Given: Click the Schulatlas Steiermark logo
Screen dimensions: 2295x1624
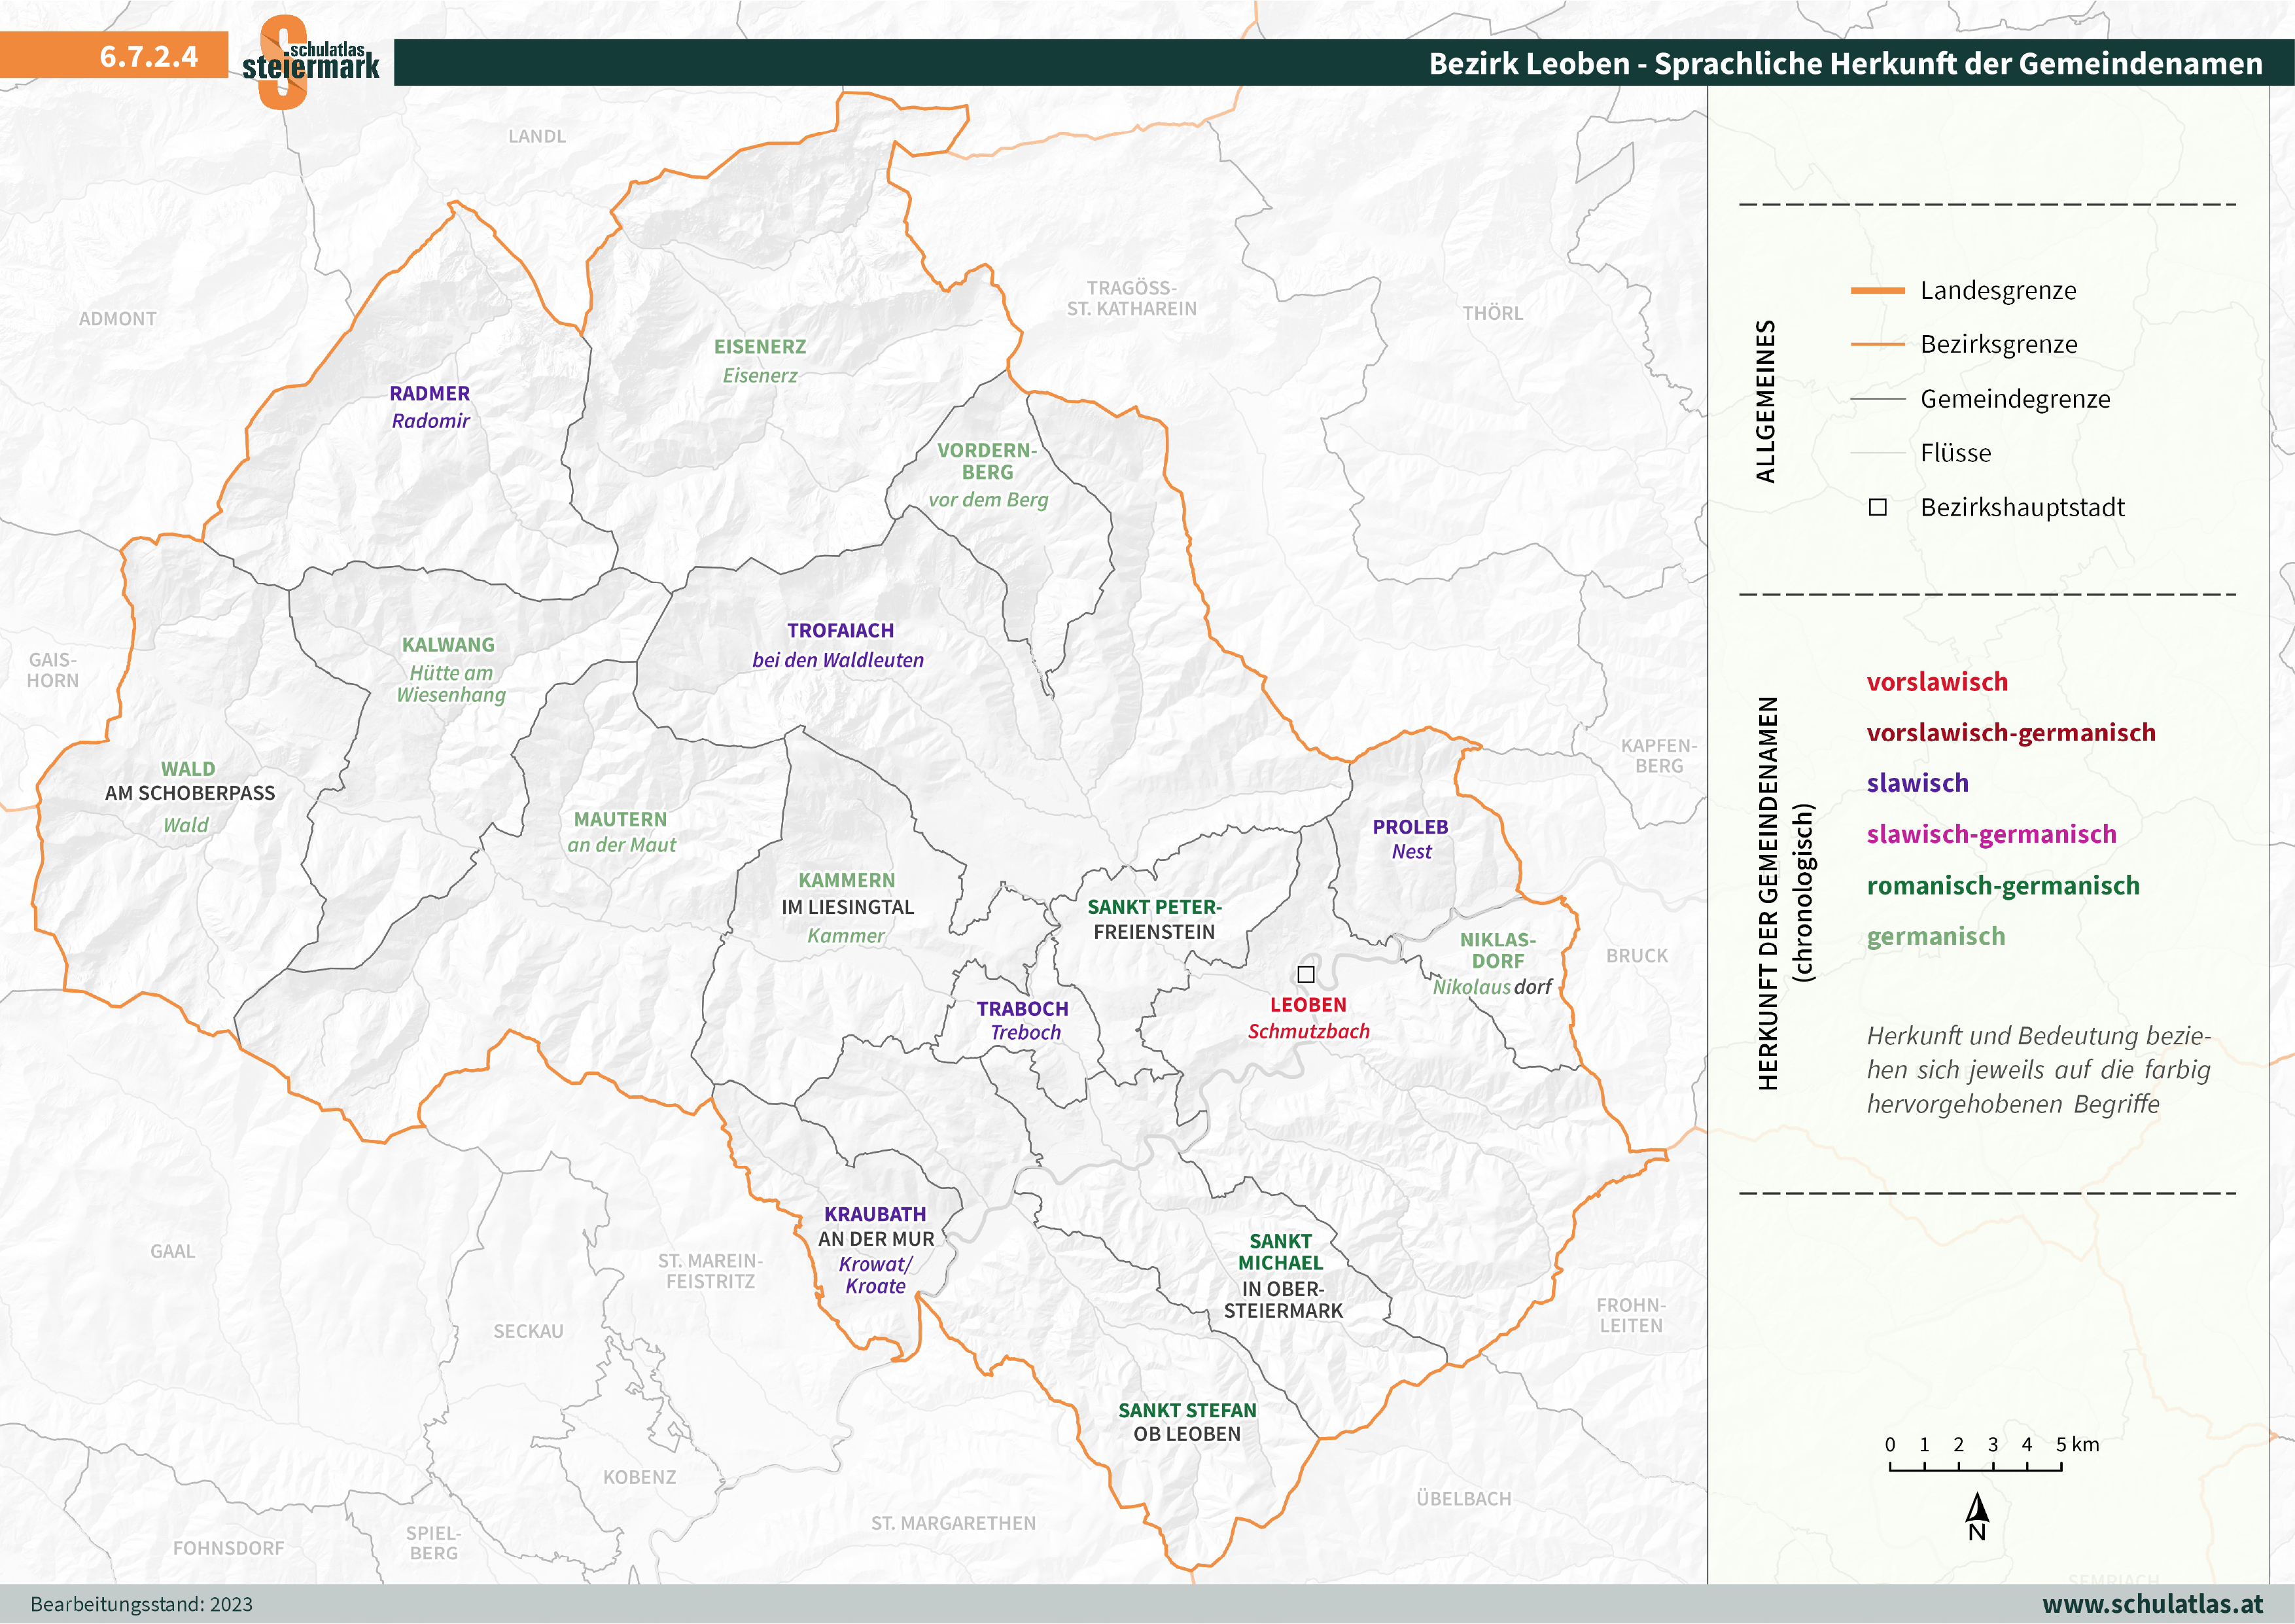Looking at the screenshot, I should click(310, 62).
